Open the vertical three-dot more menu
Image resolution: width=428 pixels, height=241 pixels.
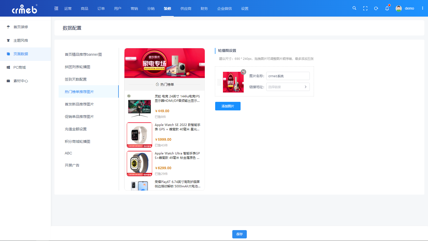(423, 8)
